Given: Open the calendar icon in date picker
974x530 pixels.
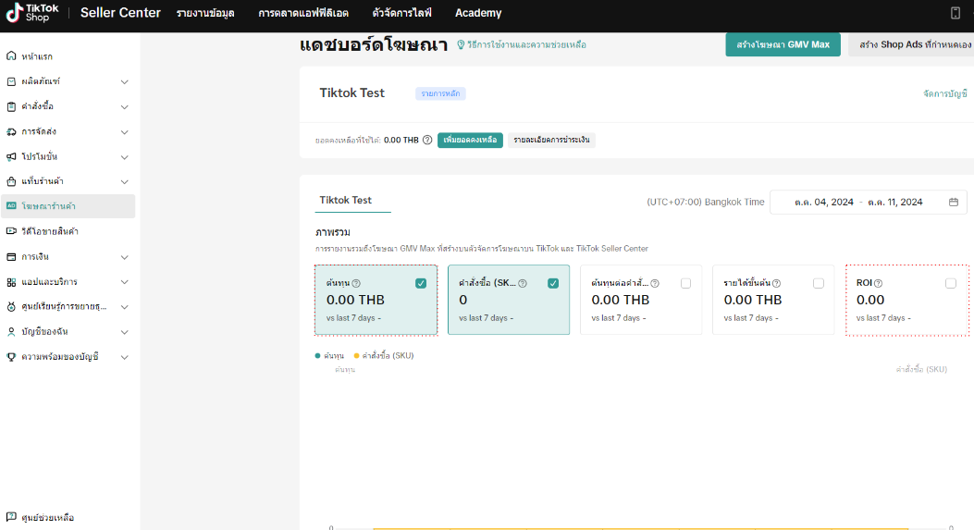Looking at the screenshot, I should coord(954,202).
